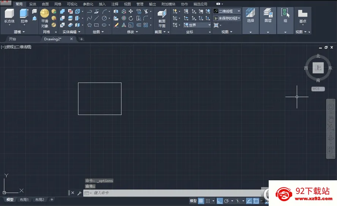337x206 pixels.
Task: Select the Move tool in the 修改 panel
Action: 131,11
